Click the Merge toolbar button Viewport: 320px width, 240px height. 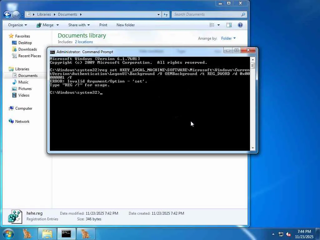(45, 25)
